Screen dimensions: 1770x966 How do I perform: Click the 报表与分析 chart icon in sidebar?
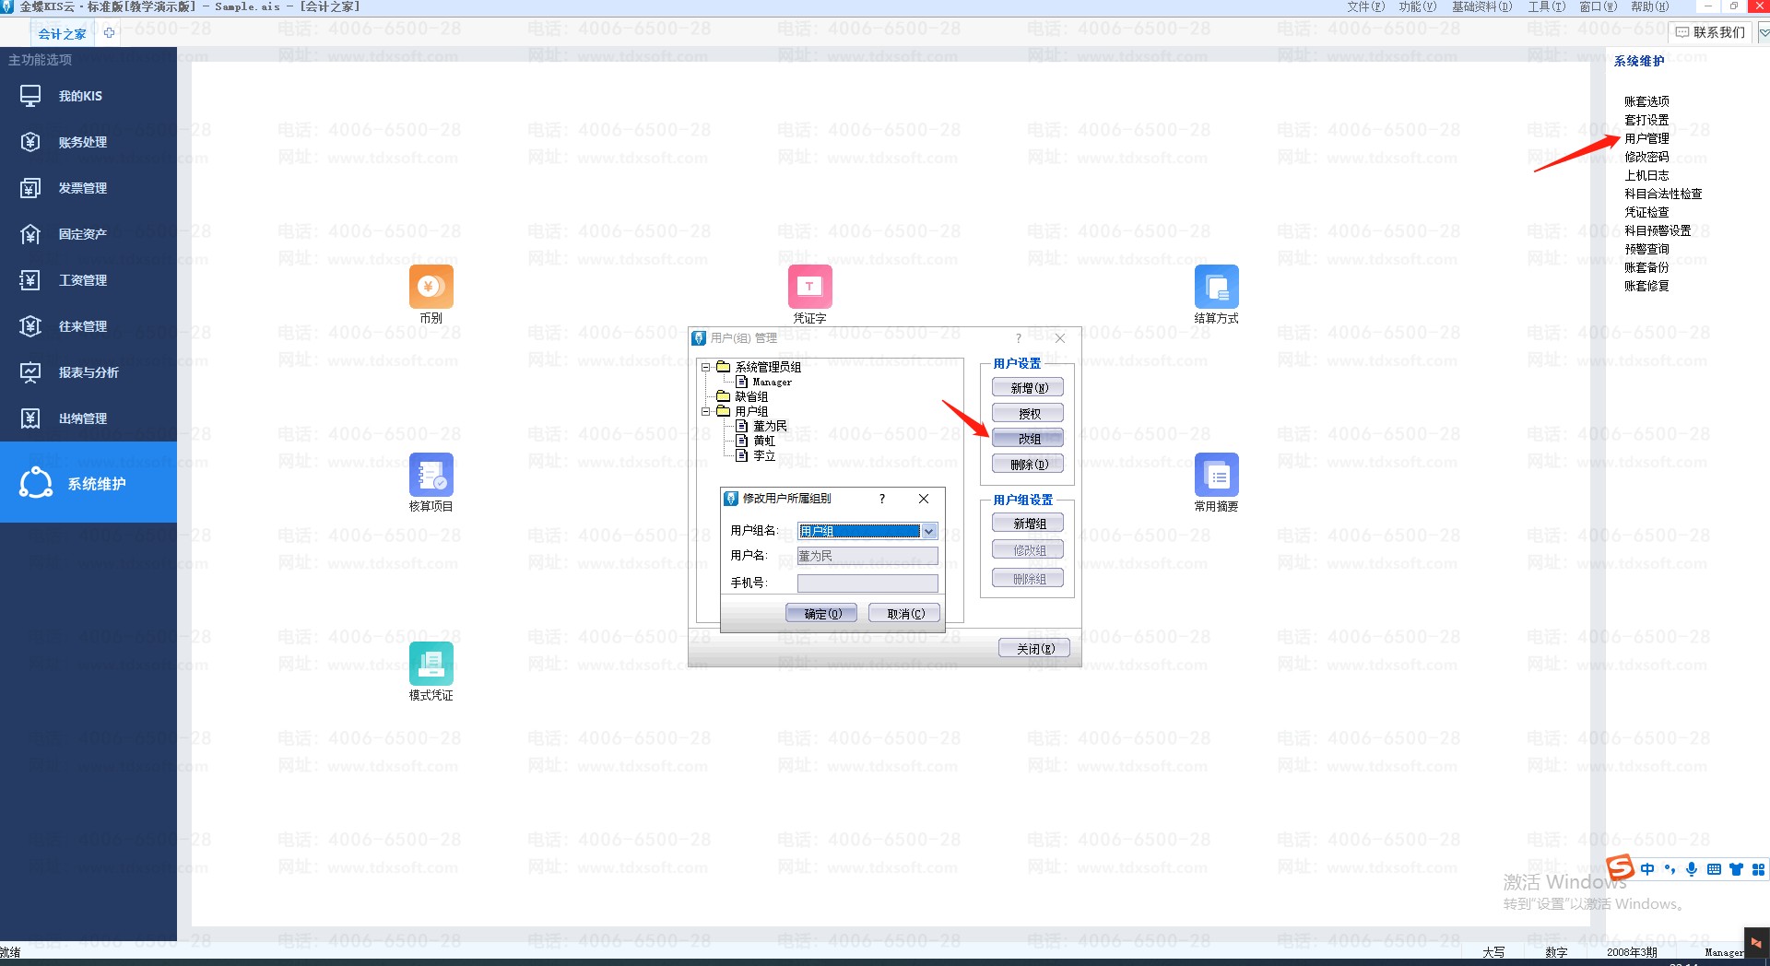[30, 372]
